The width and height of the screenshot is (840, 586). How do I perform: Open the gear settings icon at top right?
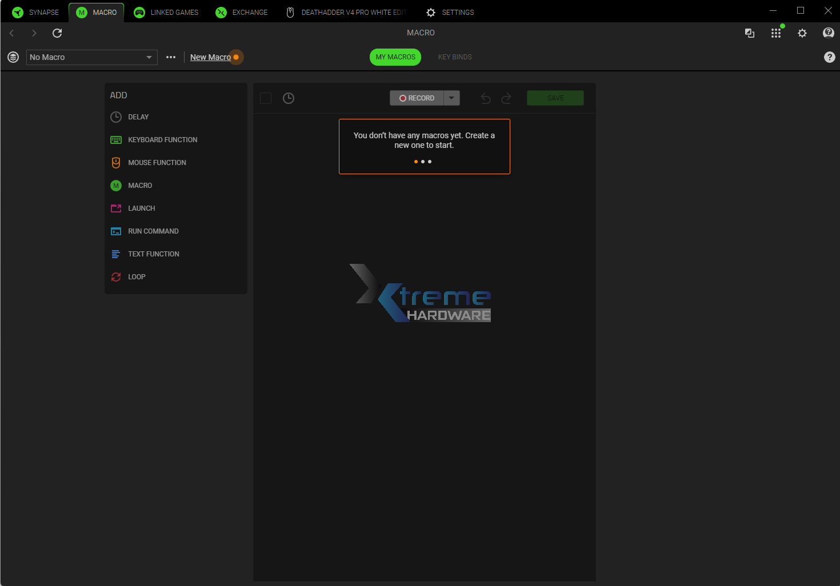802,33
